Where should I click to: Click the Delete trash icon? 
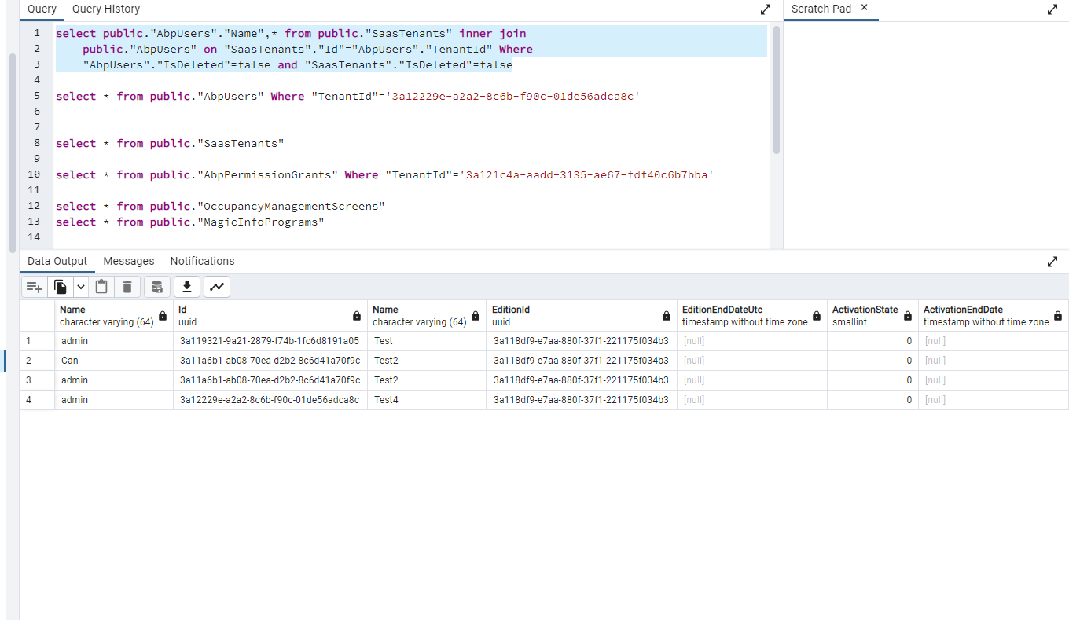point(127,287)
